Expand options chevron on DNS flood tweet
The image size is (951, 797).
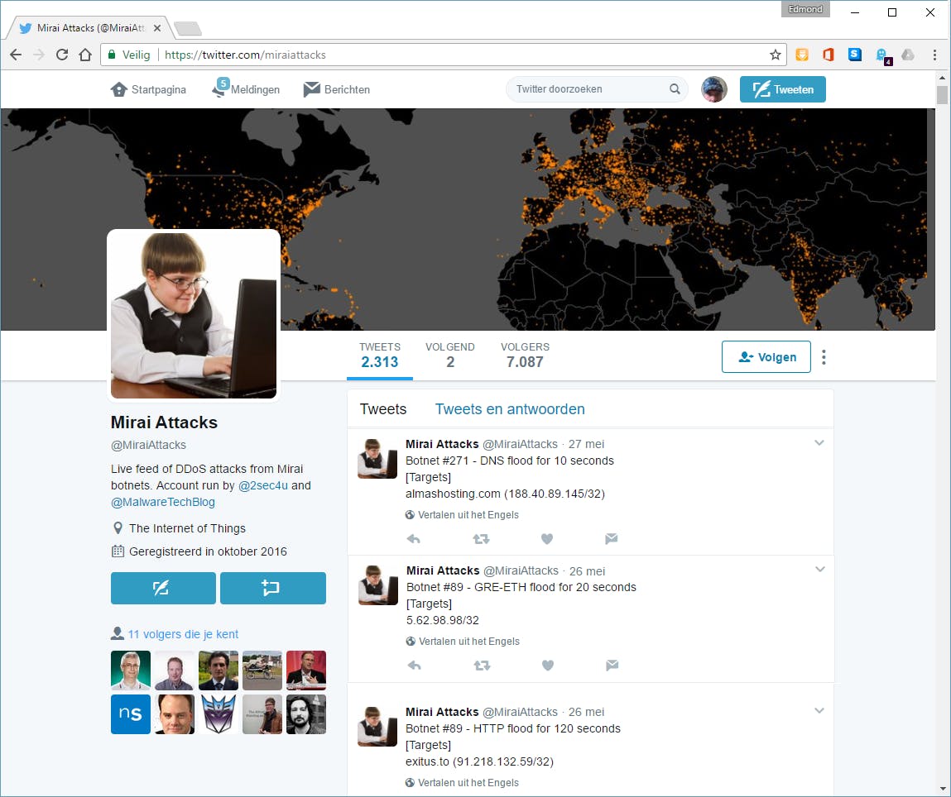pyautogui.click(x=819, y=442)
